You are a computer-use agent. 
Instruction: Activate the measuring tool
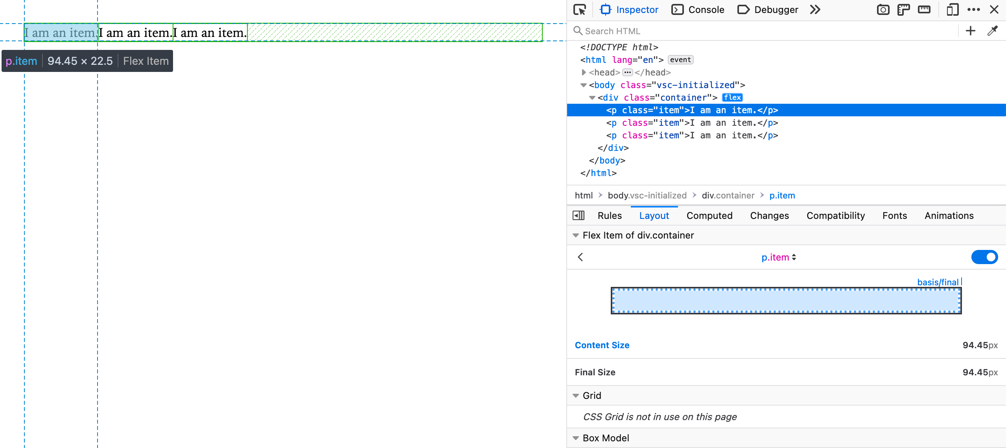924,9
